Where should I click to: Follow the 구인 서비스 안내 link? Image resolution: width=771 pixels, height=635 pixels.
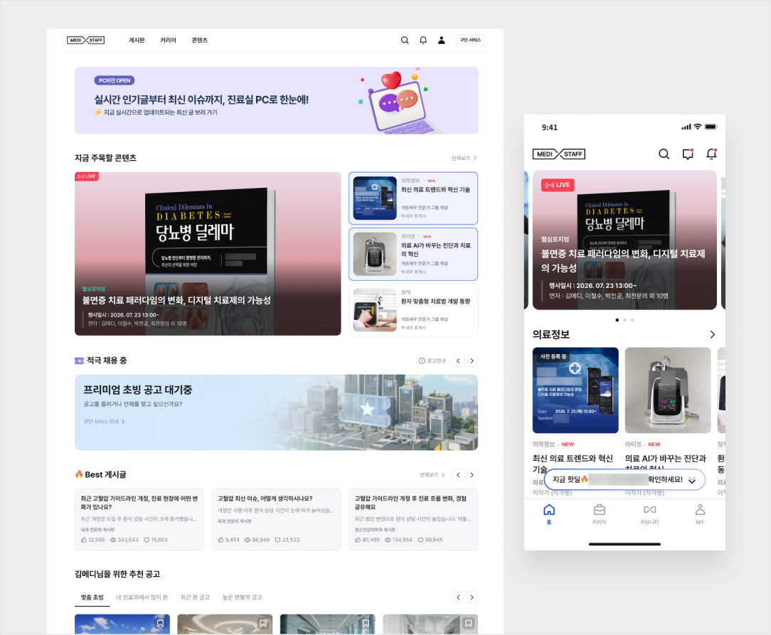[x=104, y=422]
